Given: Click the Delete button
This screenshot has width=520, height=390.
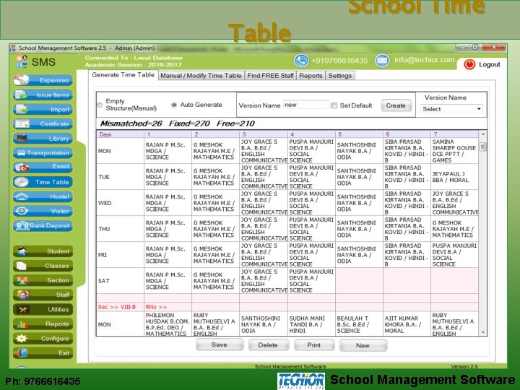Looking at the screenshot, I should tap(268, 345).
